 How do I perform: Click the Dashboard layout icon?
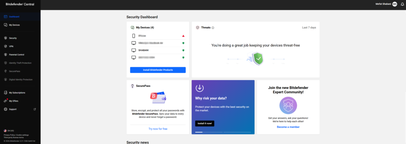(6, 17)
